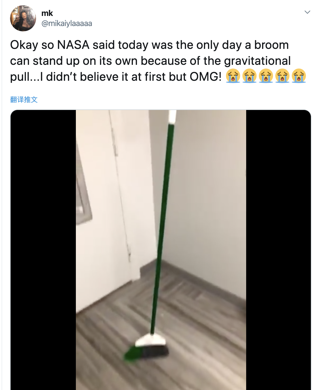Screen dimensions: 313x390
Task: Click the broom's white and black bristle head
Action: pos(147,347)
